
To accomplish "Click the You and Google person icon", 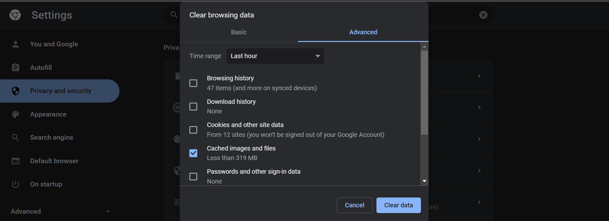I will 15,44.
